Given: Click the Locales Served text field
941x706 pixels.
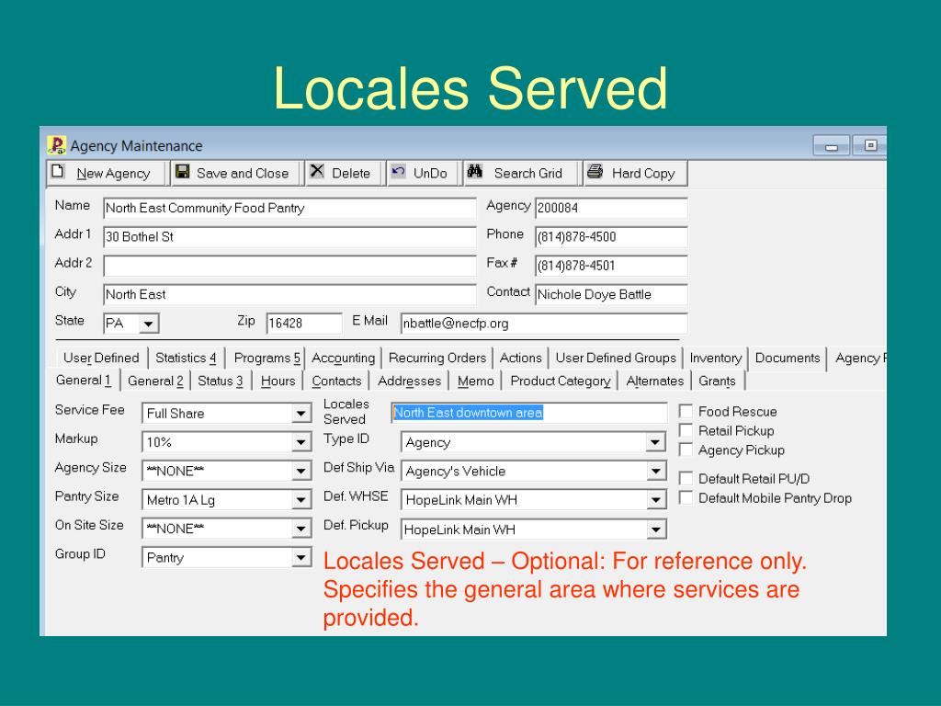Looking at the screenshot, I should click(528, 413).
